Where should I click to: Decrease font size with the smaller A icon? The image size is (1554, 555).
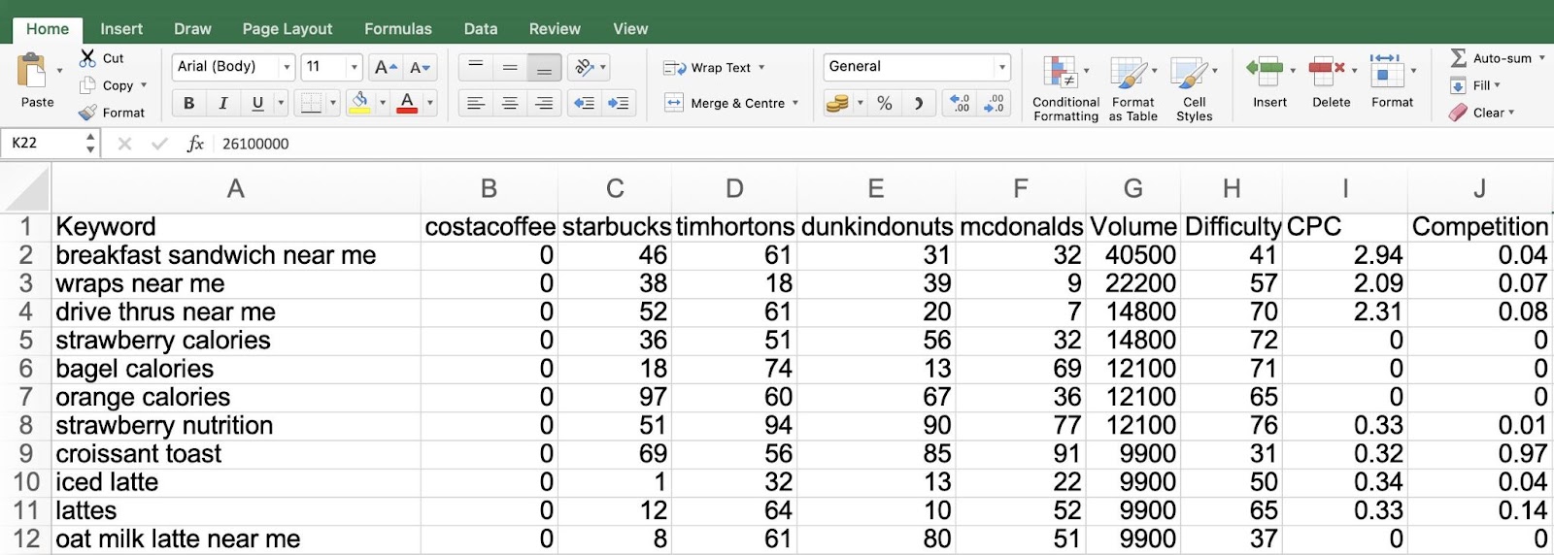click(x=421, y=67)
